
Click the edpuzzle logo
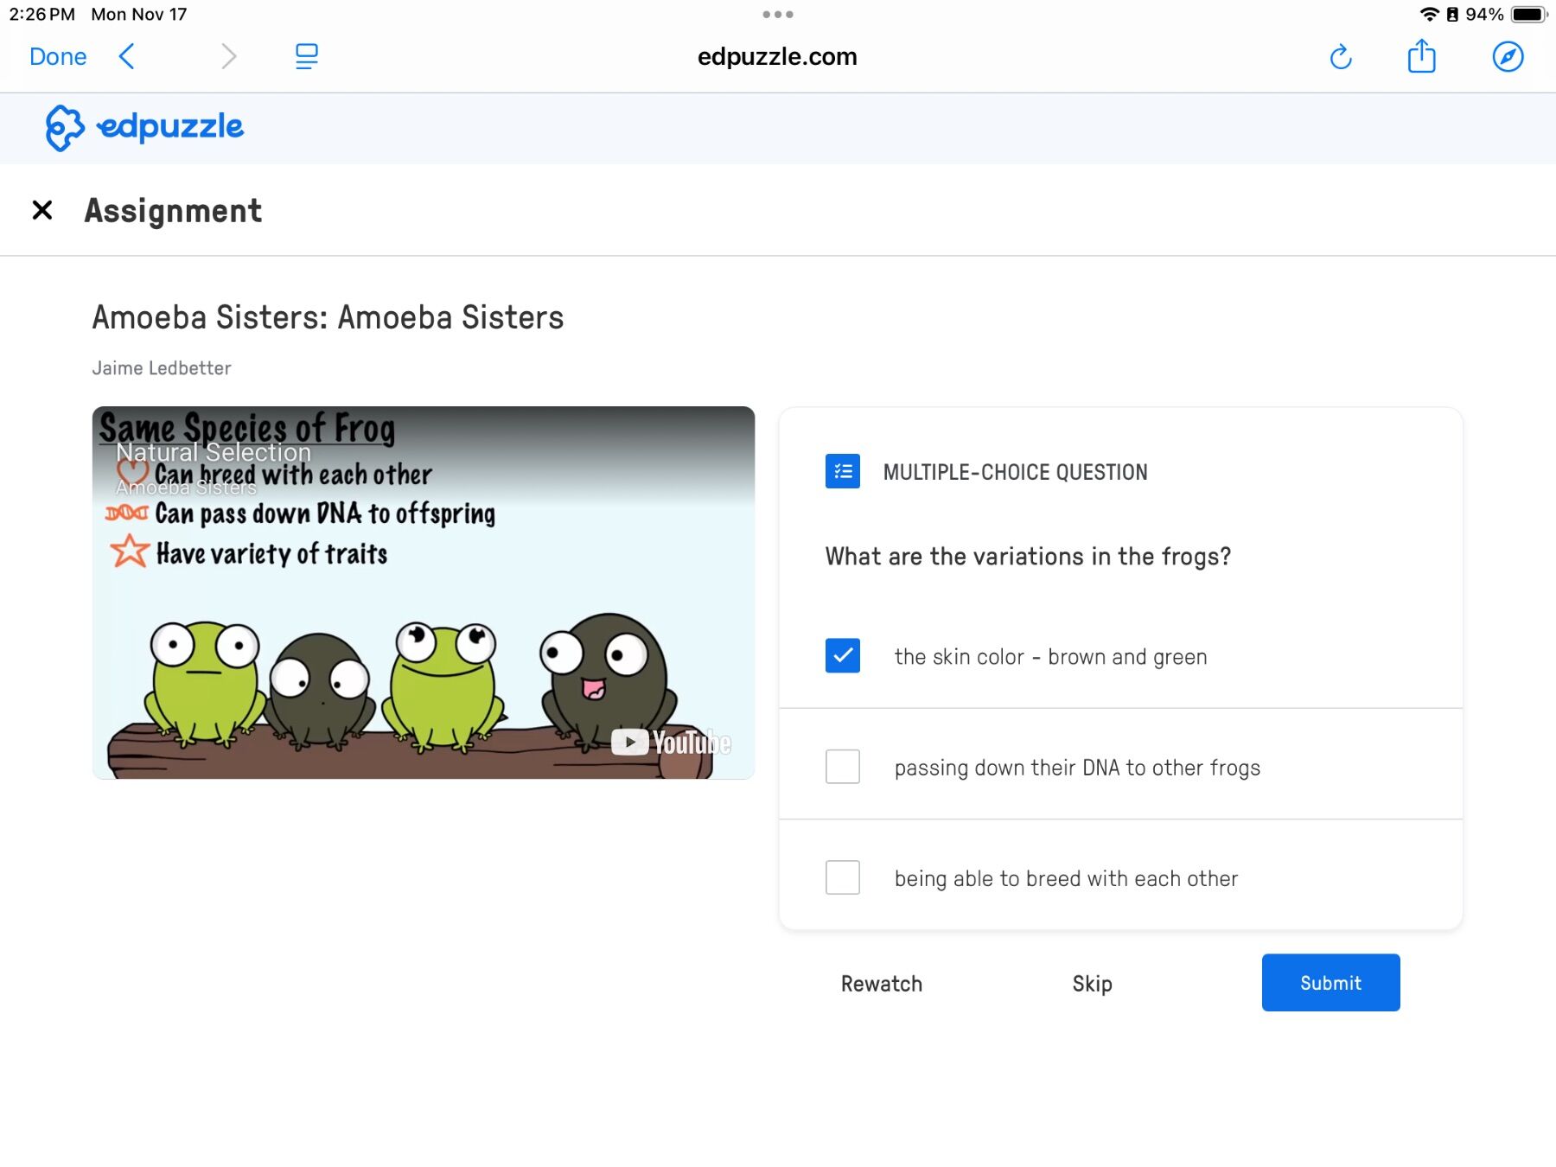tap(144, 128)
